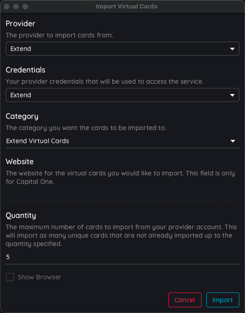Close the Import Virtual Cards window
The height and width of the screenshot is (313, 245).
click(7, 7)
